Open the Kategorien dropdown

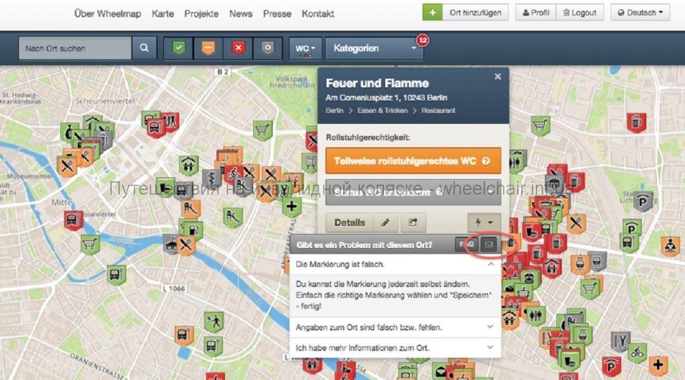374,48
